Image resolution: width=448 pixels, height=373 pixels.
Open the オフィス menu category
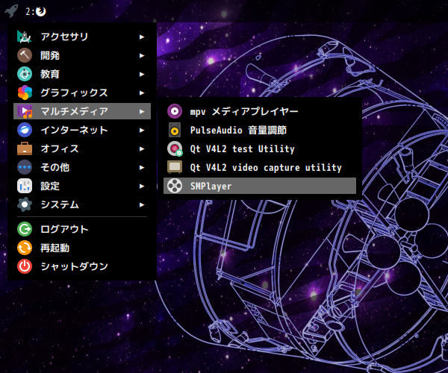click(82, 148)
